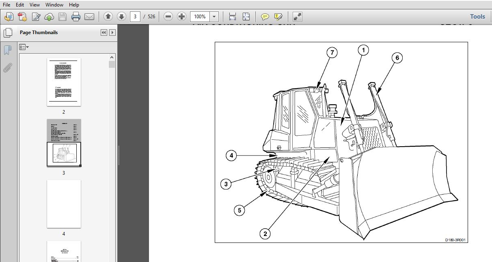Click the Create PDF toolbar icon
The height and width of the screenshot is (262, 492).
click(9, 17)
